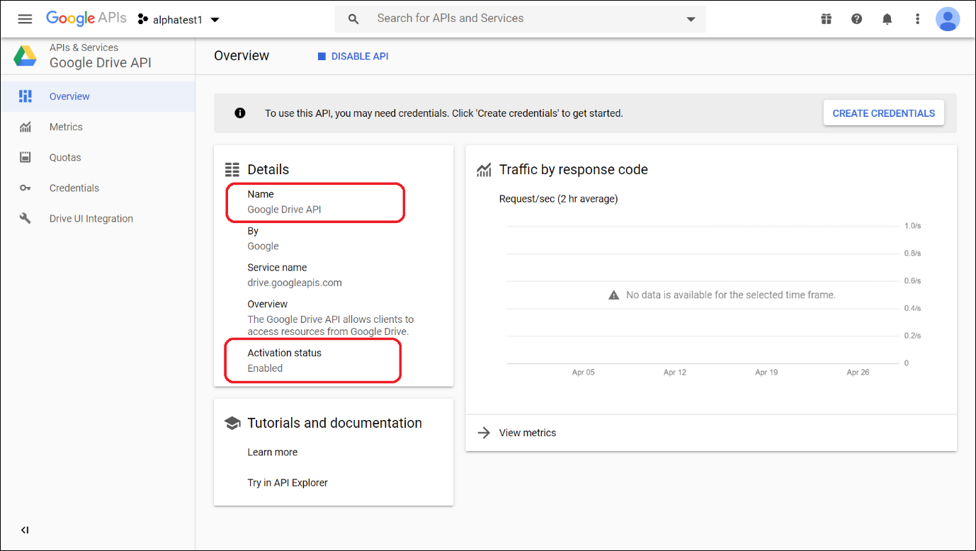Select Overview in the sidebar
Viewport: 976px width, 551px height.
[69, 96]
